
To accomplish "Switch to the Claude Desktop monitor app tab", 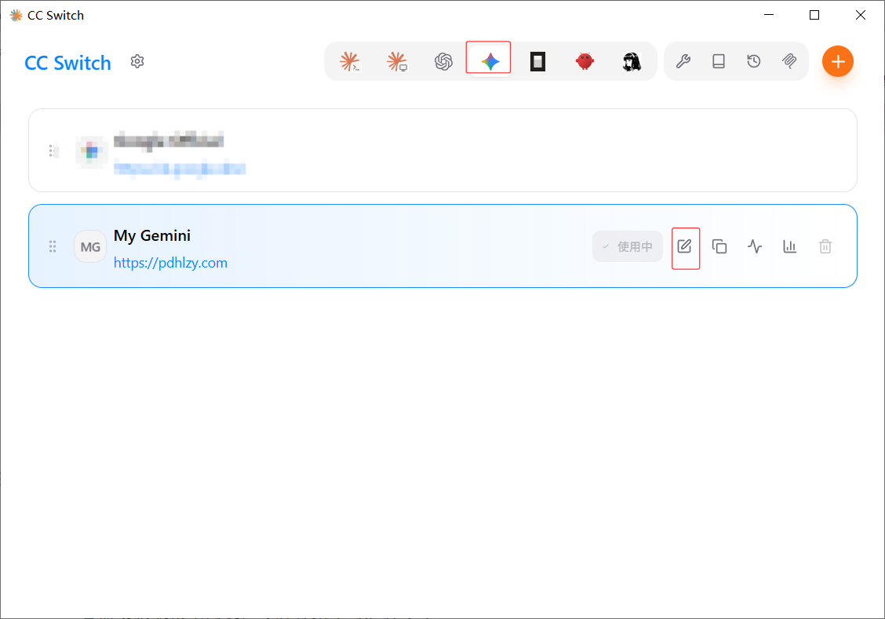I will click(x=397, y=61).
